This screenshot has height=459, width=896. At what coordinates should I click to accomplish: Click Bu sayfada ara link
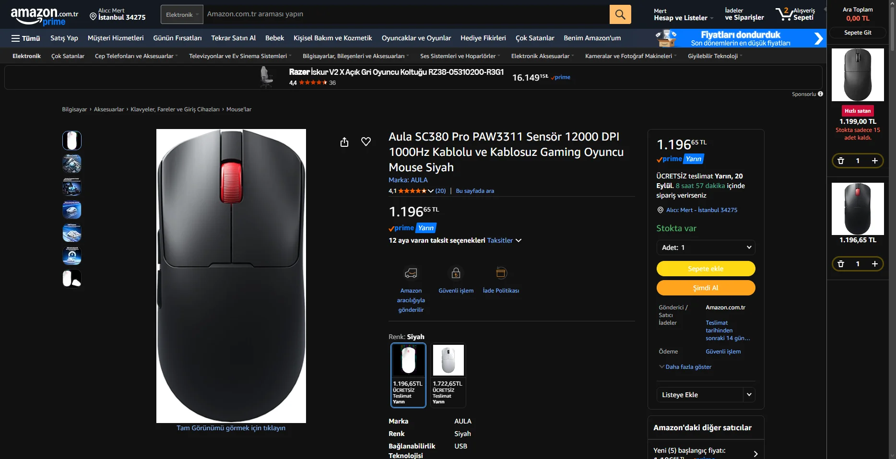[x=475, y=191]
